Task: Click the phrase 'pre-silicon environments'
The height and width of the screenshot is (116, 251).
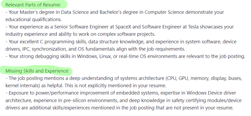Action: [91, 100]
